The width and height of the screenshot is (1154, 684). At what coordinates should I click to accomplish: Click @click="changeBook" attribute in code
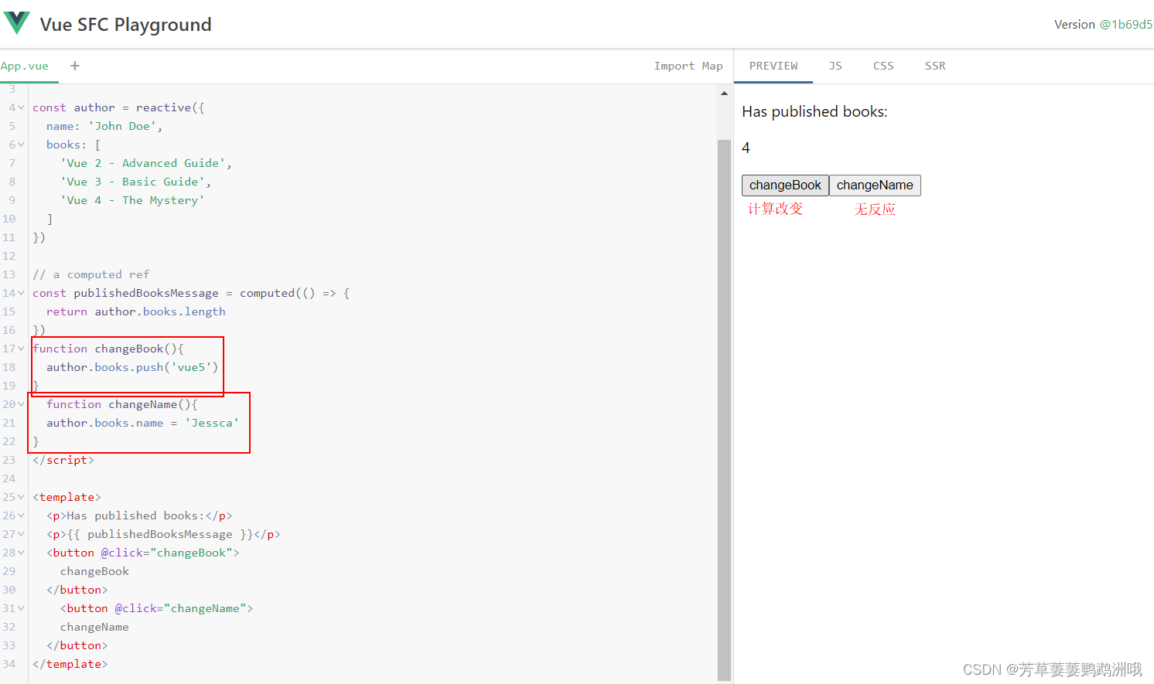166,553
